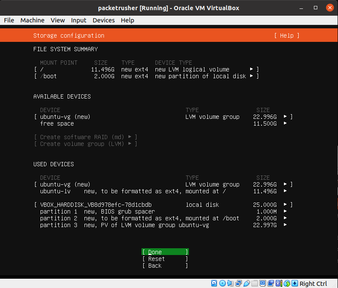338x288 pixels.
Task: Click the display settings status icon
Action: click(x=262, y=283)
